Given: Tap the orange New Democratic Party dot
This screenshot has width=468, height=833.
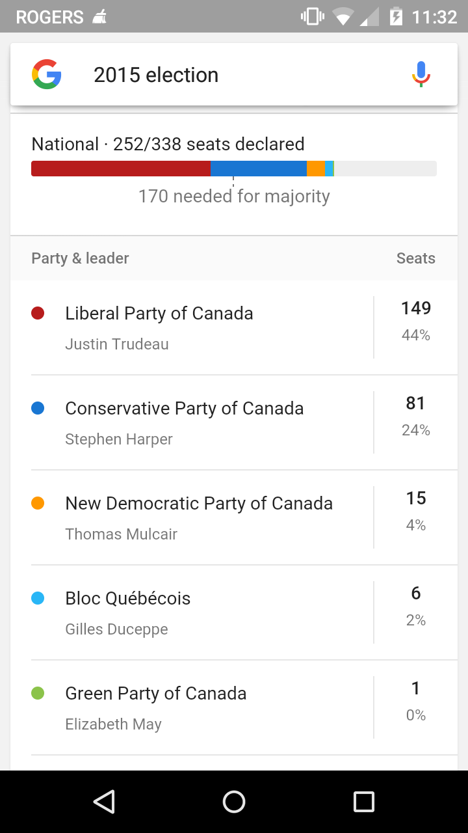Looking at the screenshot, I should pyautogui.click(x=38, y=503).
